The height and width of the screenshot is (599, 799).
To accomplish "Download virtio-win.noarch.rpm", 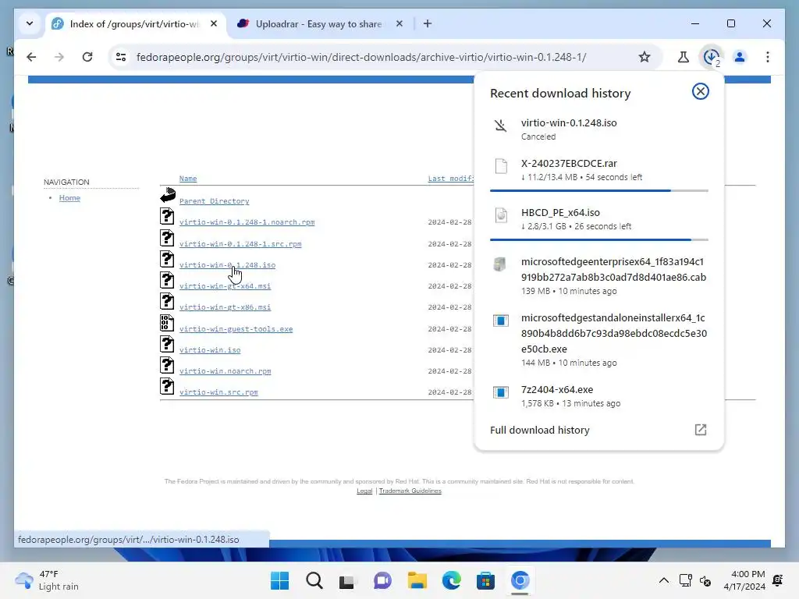I will click(x=225, y=370).
